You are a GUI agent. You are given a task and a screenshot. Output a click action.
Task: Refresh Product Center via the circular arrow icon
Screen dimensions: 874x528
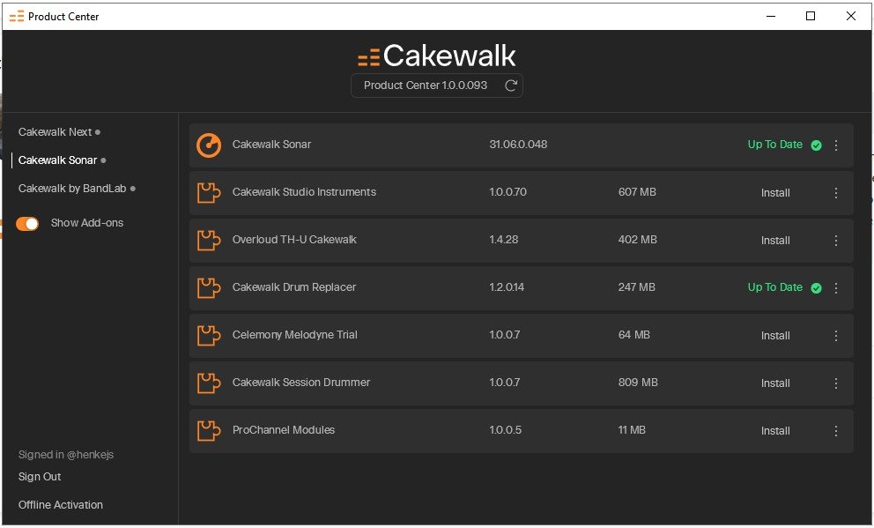(511, 86)
